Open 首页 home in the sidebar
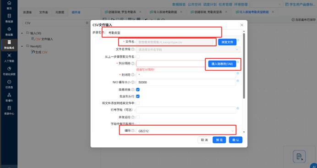Viewport: 317px width, 168px height. [9, 5]
